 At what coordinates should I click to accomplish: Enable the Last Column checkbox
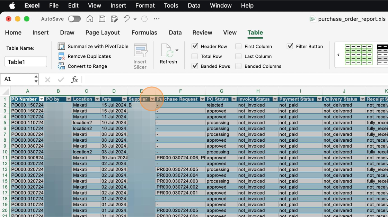238,56
